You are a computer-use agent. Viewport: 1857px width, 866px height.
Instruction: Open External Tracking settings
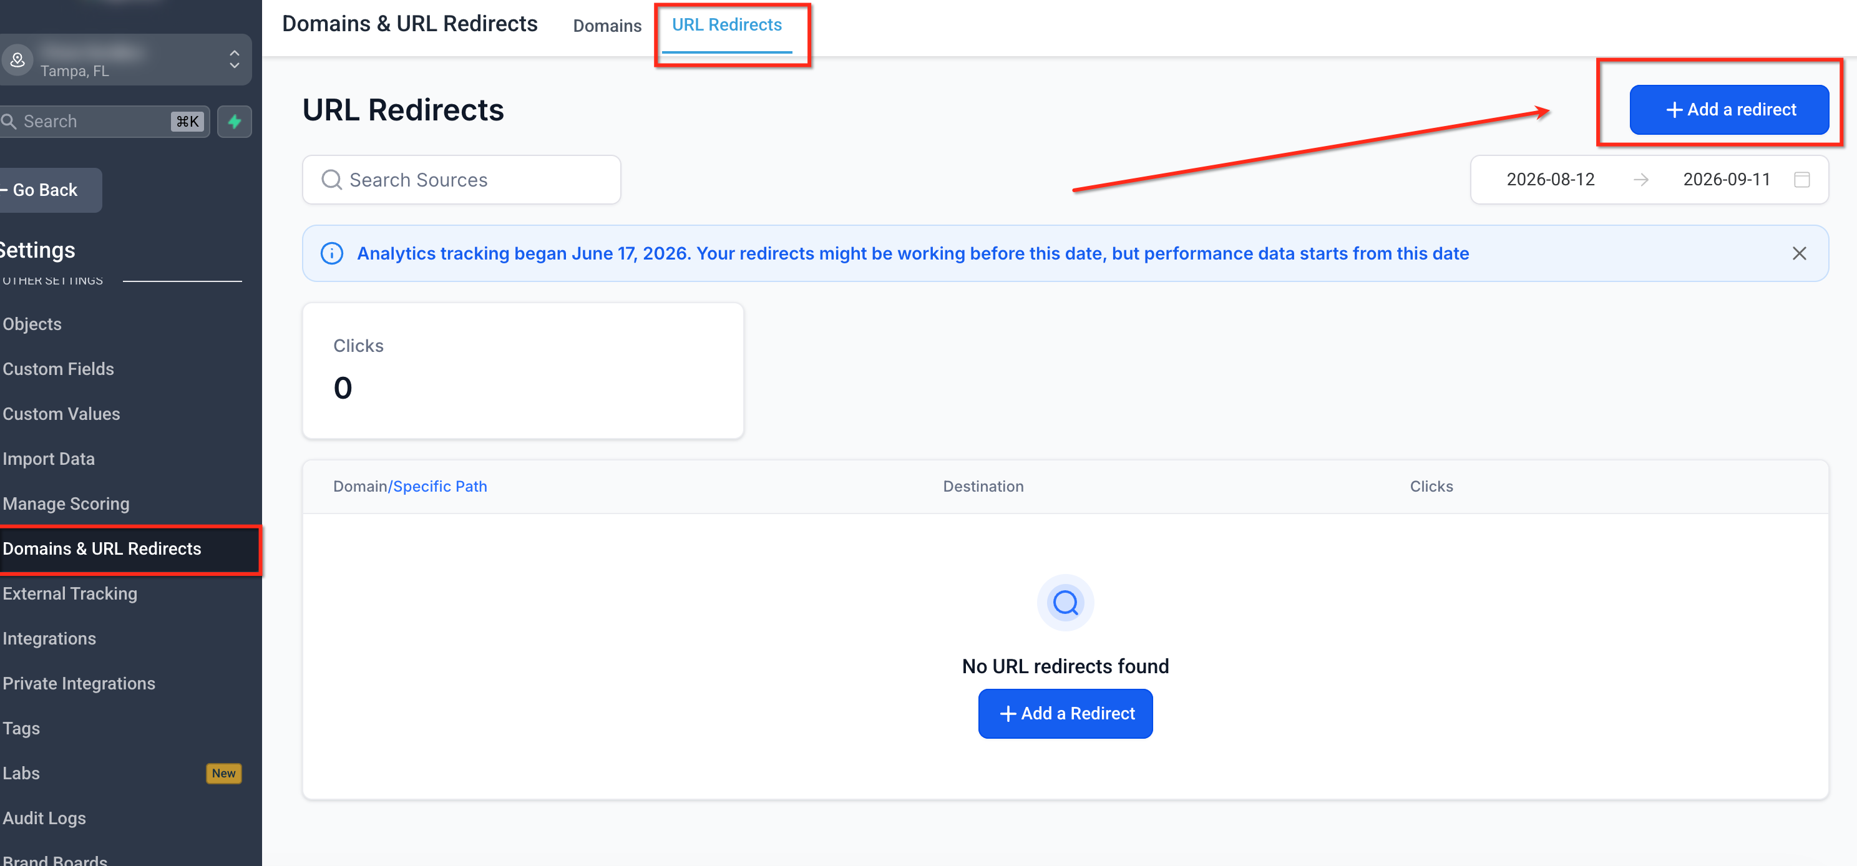point(70,593)
